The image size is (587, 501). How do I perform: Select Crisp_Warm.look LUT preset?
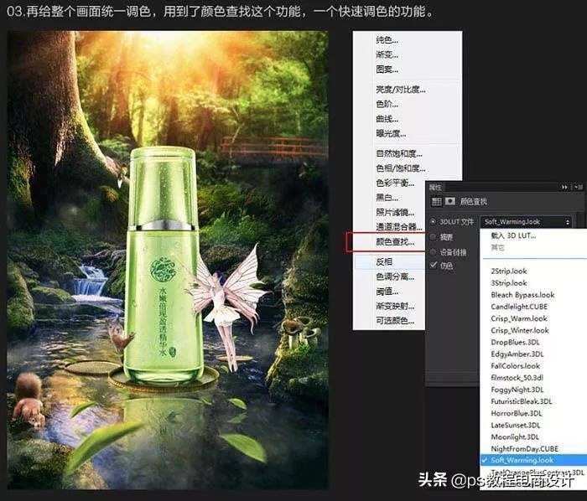tap(519, 318)
